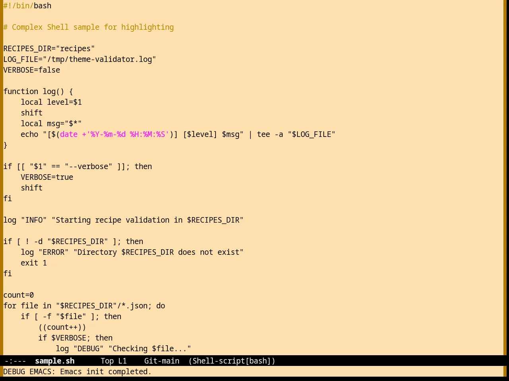The width and height of the screenshot is (509, 381).
Task: Click the closing brace of the log function
Action: [x=5, y=145]
